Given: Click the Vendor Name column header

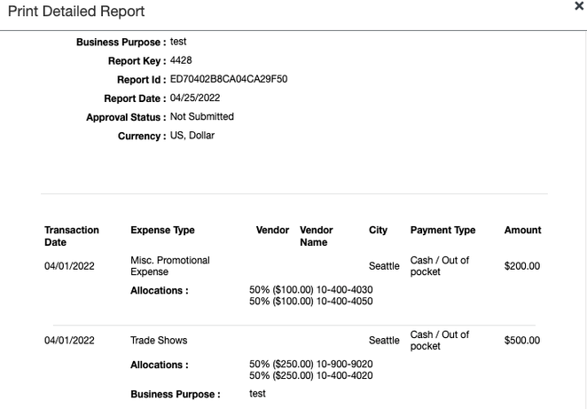Looking at the screenshot, I should pos(317,236).
